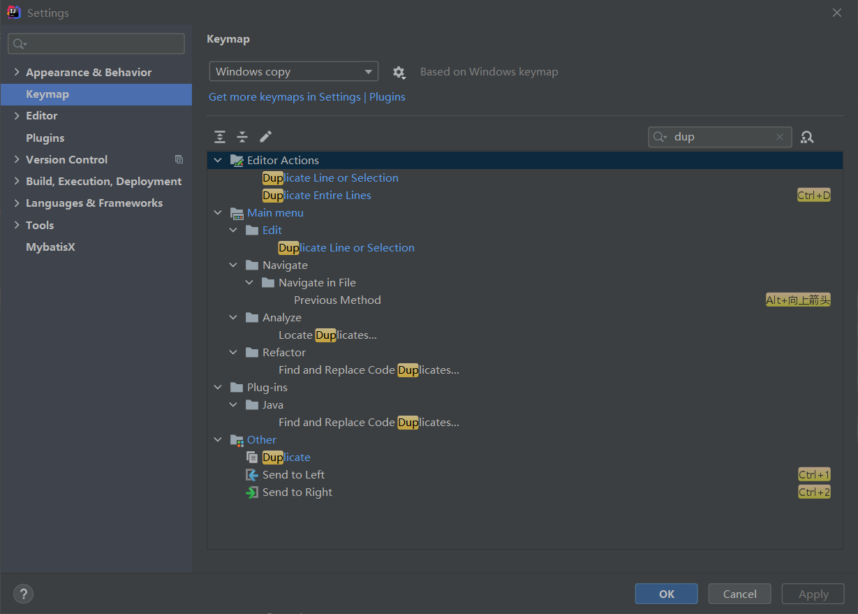Click the Refactor folder icon
This screenshot has height=614, width=858.
point(252,352)
